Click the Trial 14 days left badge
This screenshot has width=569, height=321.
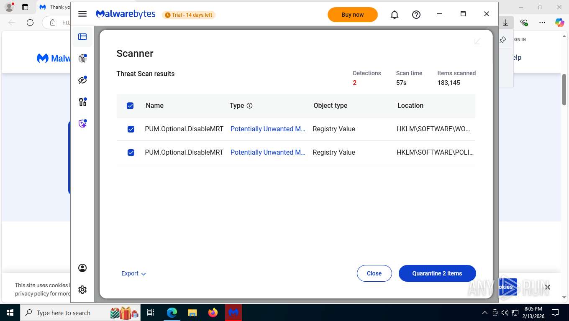[x=189, y=15]
